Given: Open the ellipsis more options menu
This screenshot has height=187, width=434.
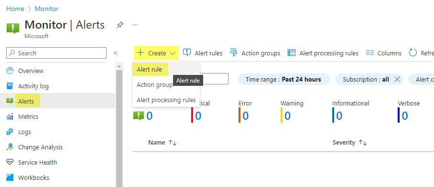Looking at the screenshot, I should (135, 25).
